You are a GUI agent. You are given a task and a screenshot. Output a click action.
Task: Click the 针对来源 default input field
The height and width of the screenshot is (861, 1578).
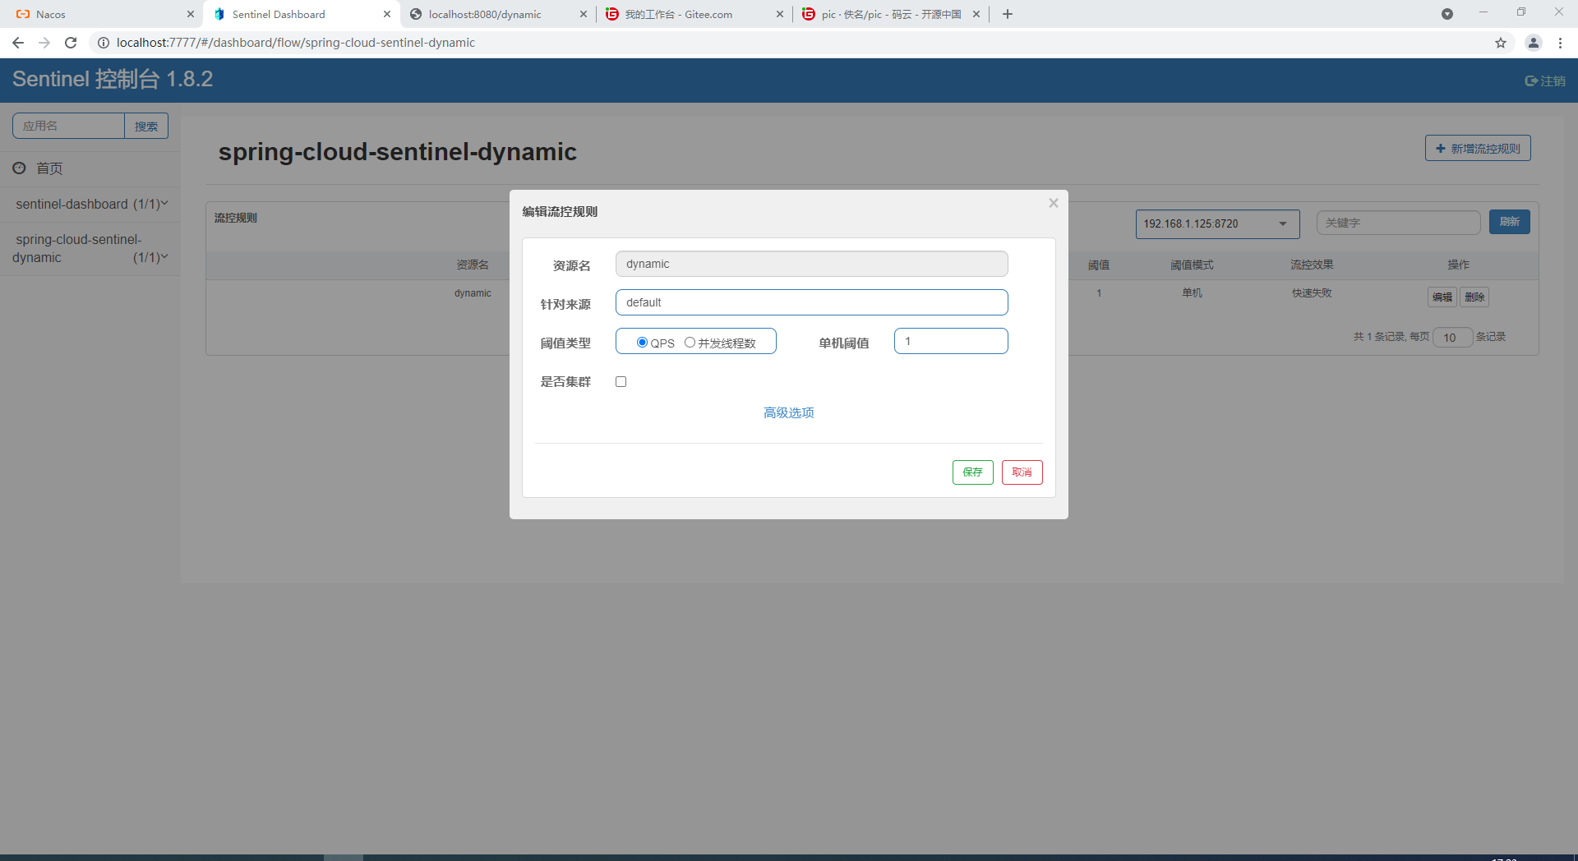(x=811, y=302)
